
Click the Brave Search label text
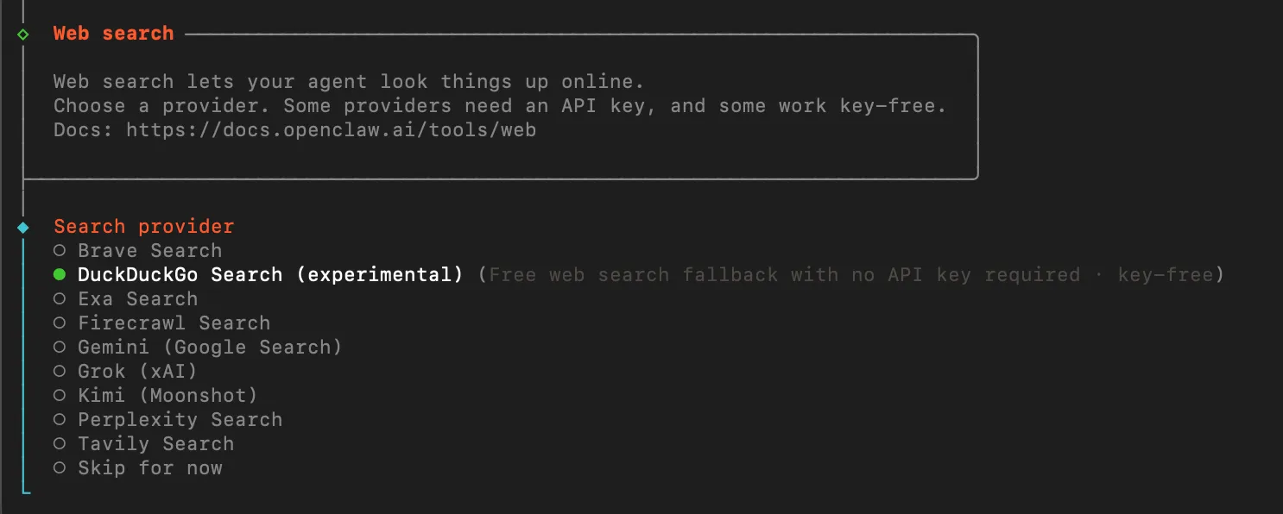tap(149, 251)
